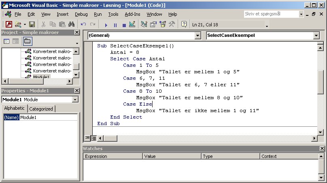Close the Project - Simple makroer panel

coord(77,32)
